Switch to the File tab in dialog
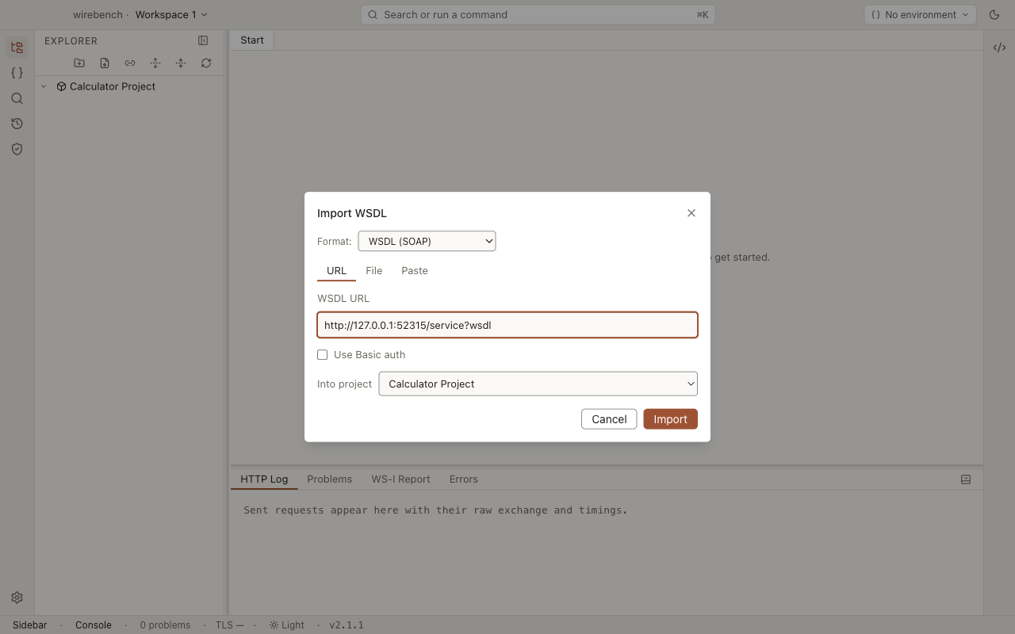 point(374,271)
